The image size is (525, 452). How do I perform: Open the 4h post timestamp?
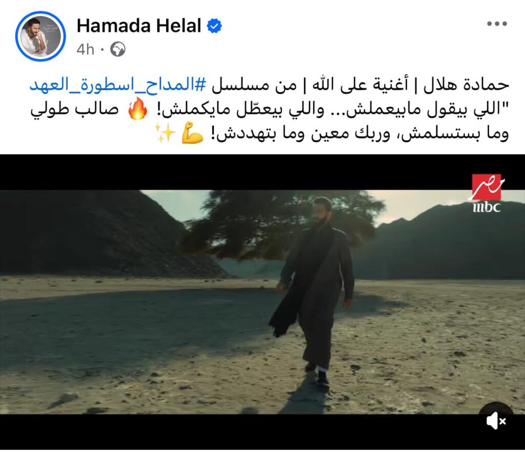pyautogui.click(x=86, y=50)
